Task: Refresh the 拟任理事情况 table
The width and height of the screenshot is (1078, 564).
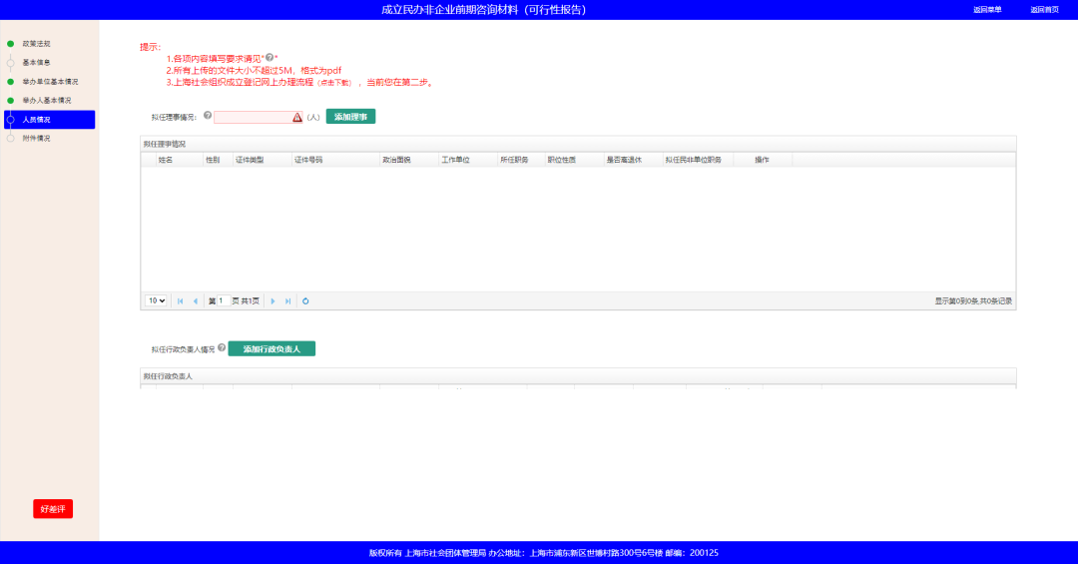Action: (306, 301)
